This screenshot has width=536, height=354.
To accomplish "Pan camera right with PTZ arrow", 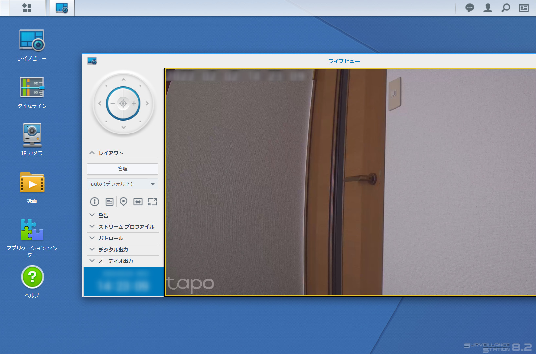I will click(147, 103).
